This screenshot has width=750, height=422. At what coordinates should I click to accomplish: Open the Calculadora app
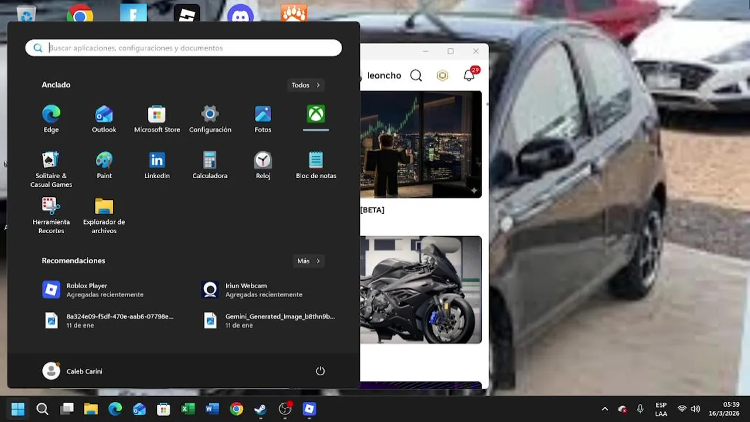tap(210, 165)
